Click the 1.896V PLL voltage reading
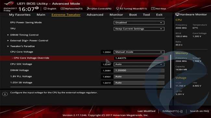The width and height of the screenshot is (211, 118). point(107,77)
